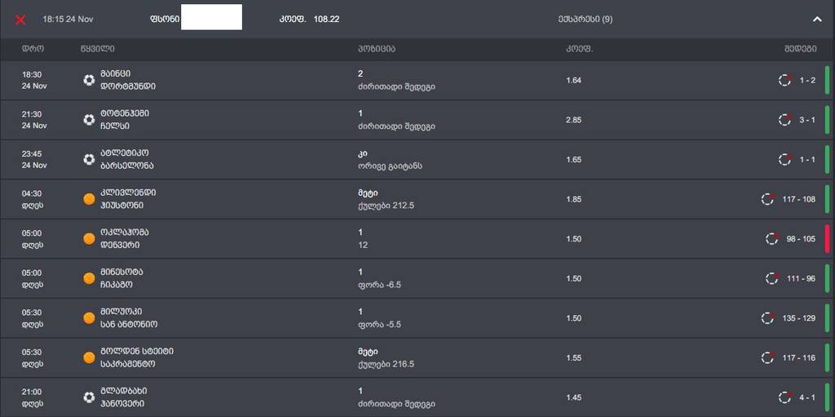
Task: Click the total odds value 108.22
Action: tap(326, 20)
